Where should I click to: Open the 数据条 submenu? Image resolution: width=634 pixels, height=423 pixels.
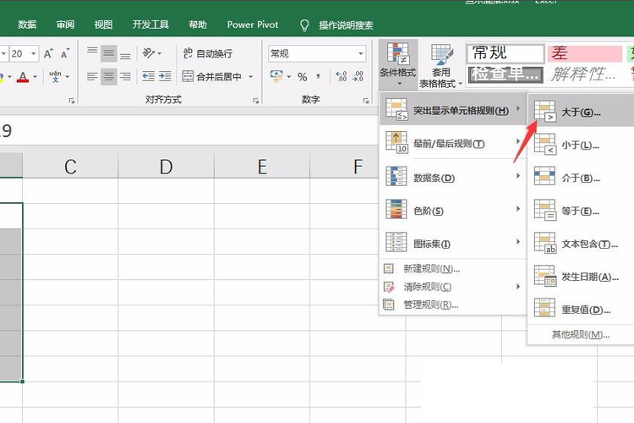(x=453, y=178)
